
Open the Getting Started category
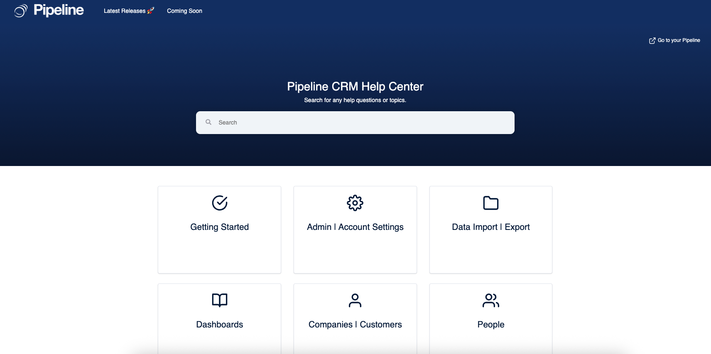pyautogui.click(x=219, y=229)
